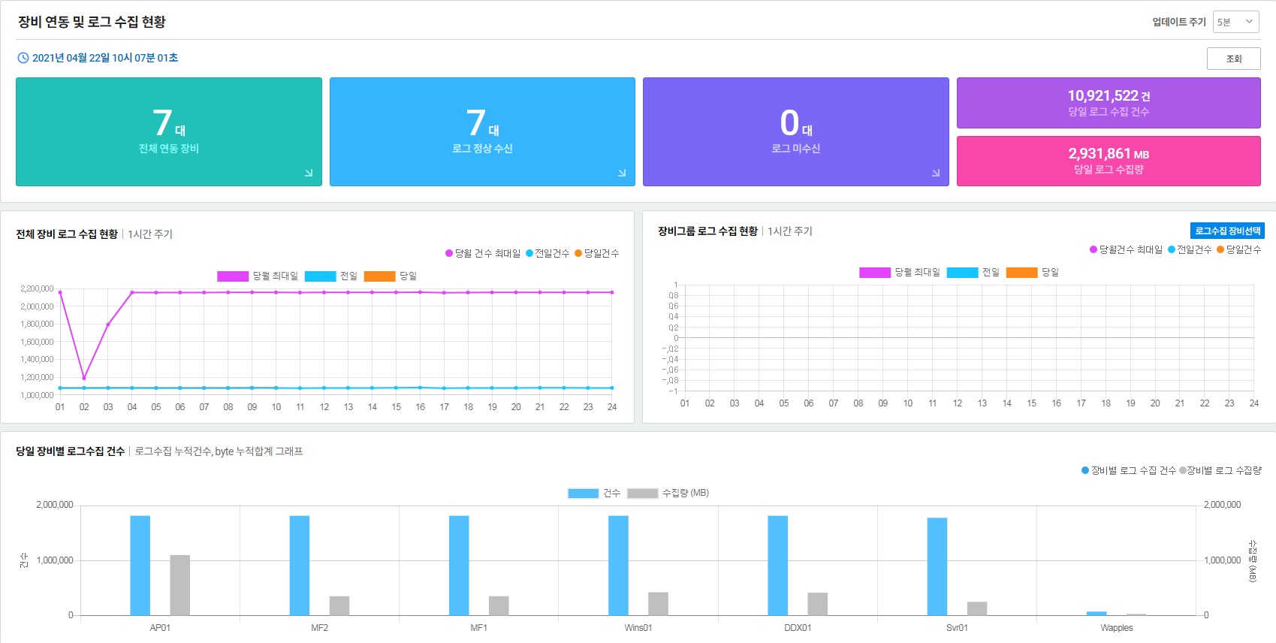This screenshot has width=1276, height=643.
Task: Click the 로그수집 장비선택 button
Action: [x=1227, y=231]
